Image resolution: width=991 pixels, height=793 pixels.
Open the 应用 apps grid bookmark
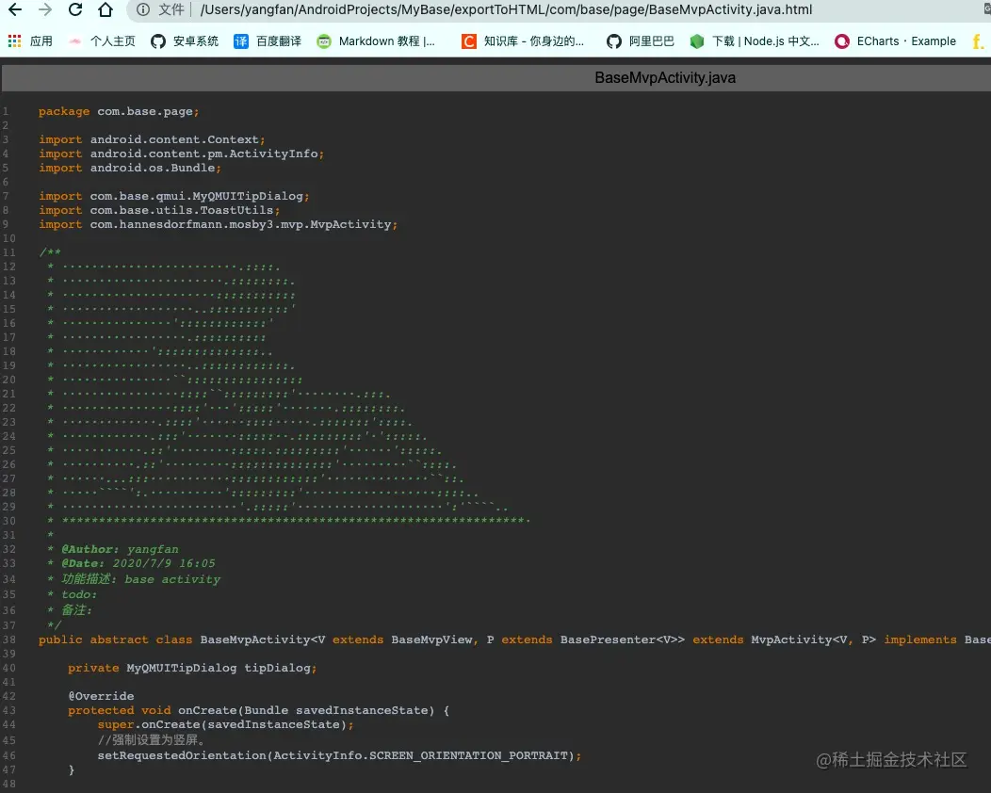(x=30, y=41)
